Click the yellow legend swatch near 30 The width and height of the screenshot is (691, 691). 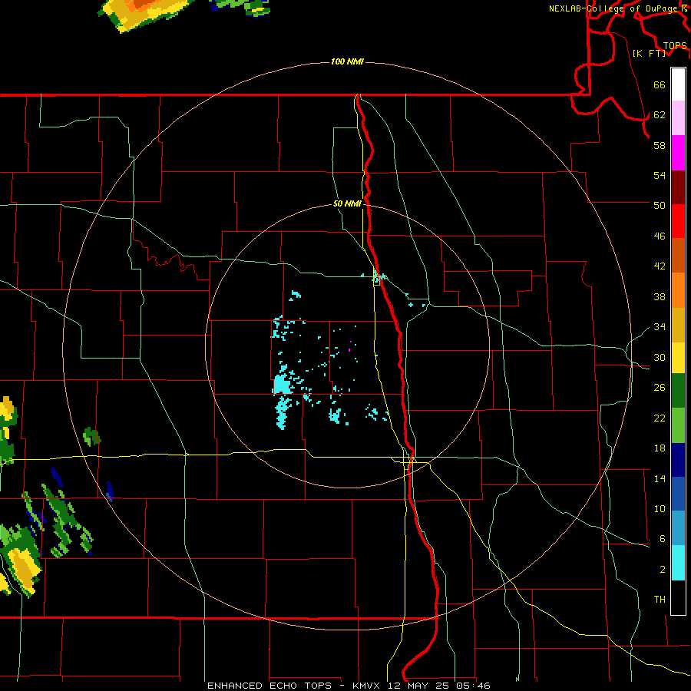pos(678,357)
